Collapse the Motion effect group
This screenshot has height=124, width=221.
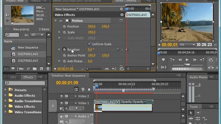pyautogui.click(x=56, y=21)
